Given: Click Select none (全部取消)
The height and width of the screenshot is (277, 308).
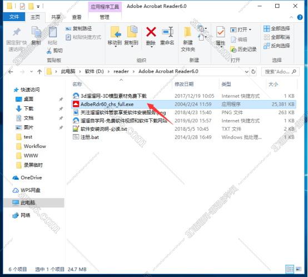Looking at the screenshot, I should (x=277, y=37).
